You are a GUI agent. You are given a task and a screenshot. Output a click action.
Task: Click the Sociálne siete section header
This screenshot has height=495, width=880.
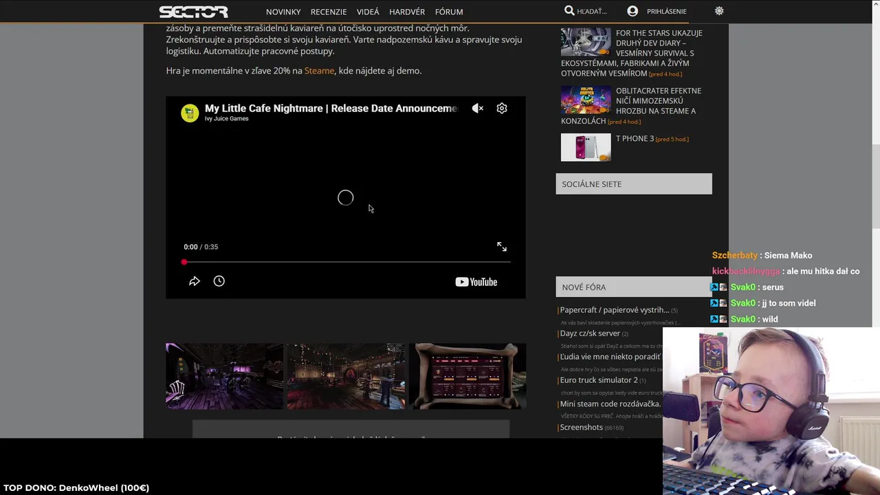tap(634, 184)
